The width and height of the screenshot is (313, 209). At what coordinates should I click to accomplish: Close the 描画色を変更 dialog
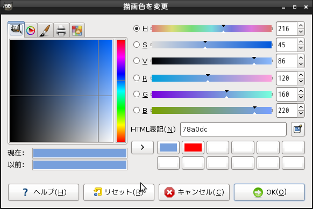tap(306, 7)
